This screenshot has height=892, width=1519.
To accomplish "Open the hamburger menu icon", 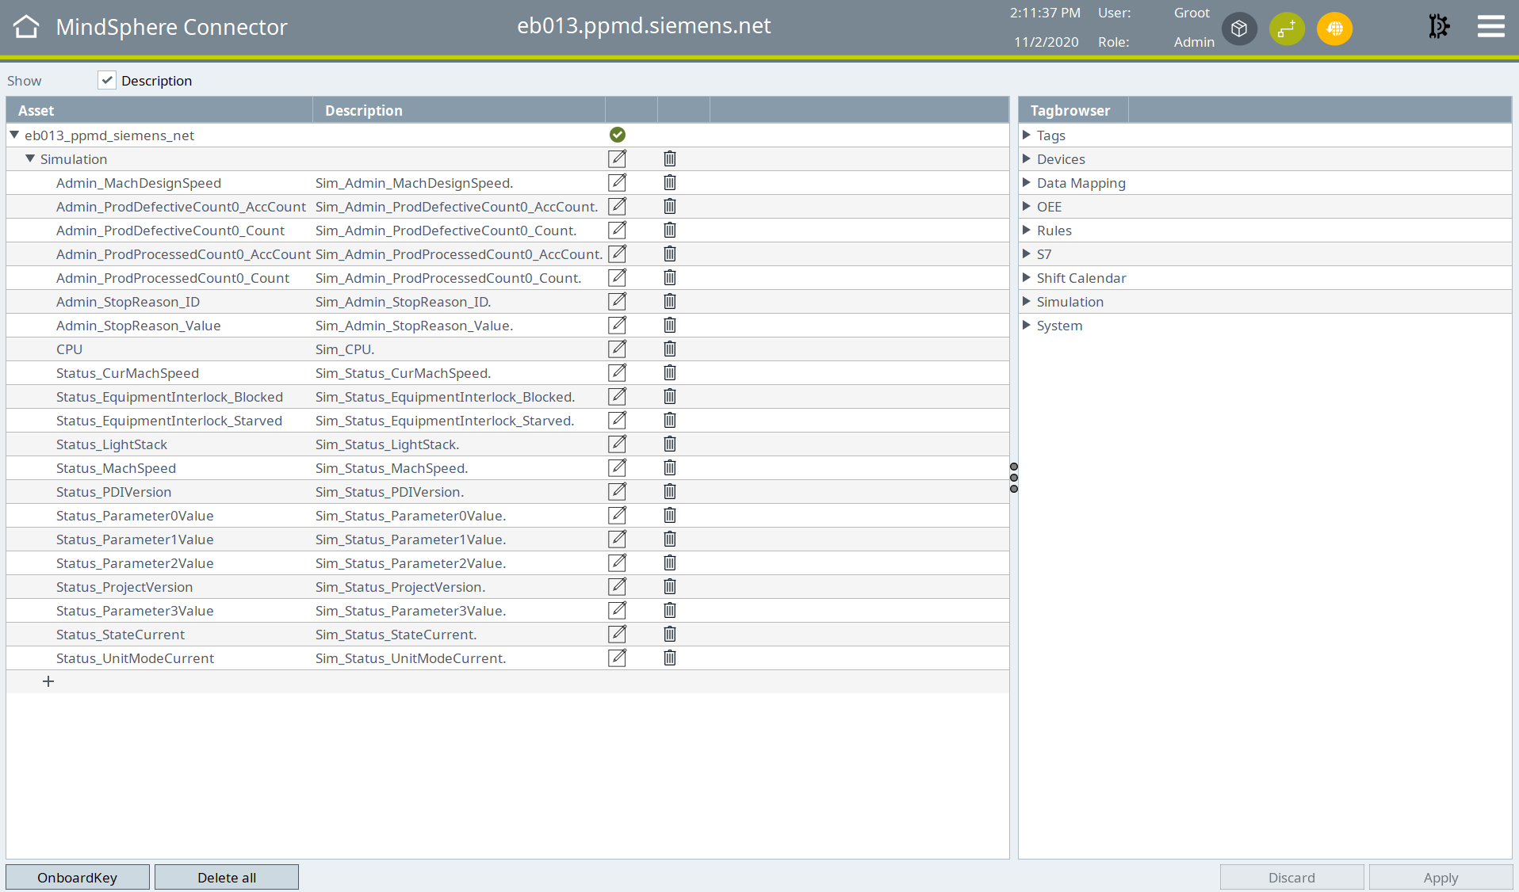I will pos(1490,27).
